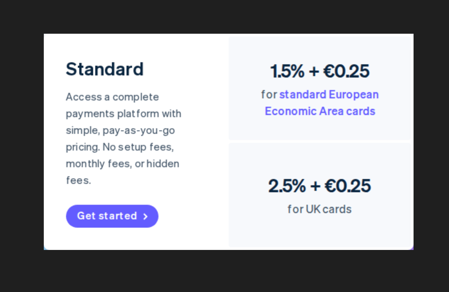Click the 'for UK cards' label
Viewport: 449px width, 292px height.
point(319,209)
